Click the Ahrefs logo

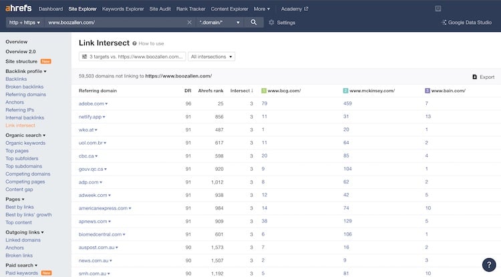[x=18, y=9]
